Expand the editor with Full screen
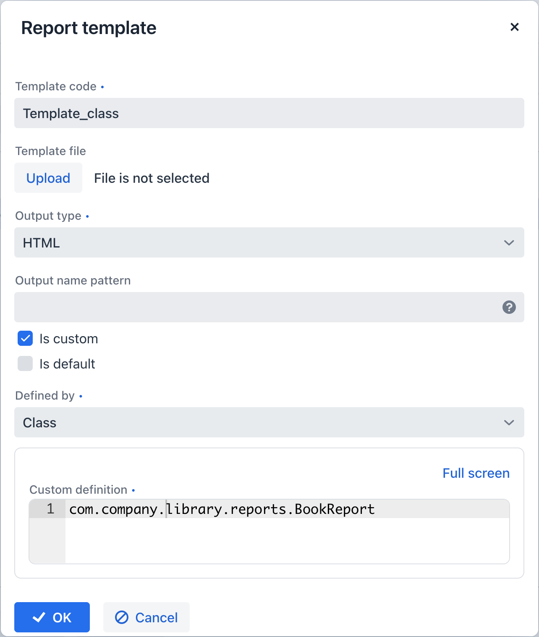539x637 pixels. pyautogui.click(x=476, y=473)
